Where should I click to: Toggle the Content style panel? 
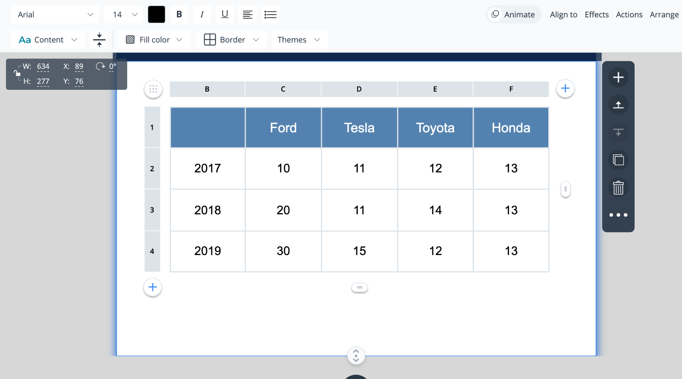[47, 40]
